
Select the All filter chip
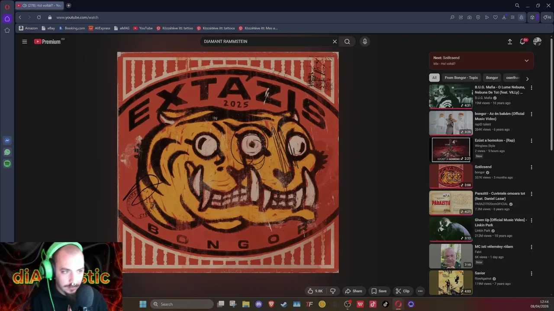(434, 78)
